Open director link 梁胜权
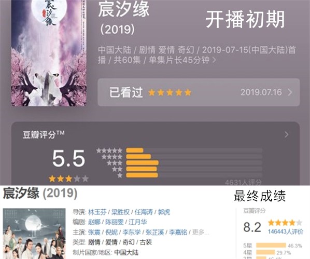The image size is (310, 259). (120, 212)
